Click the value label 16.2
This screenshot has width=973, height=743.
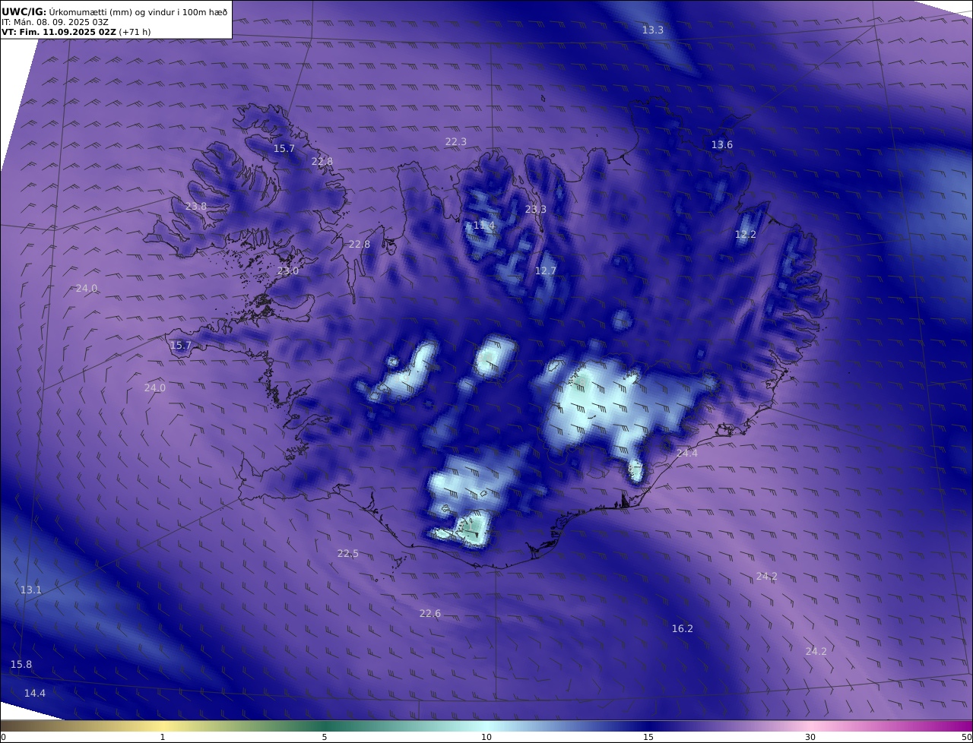click(683, 628)
